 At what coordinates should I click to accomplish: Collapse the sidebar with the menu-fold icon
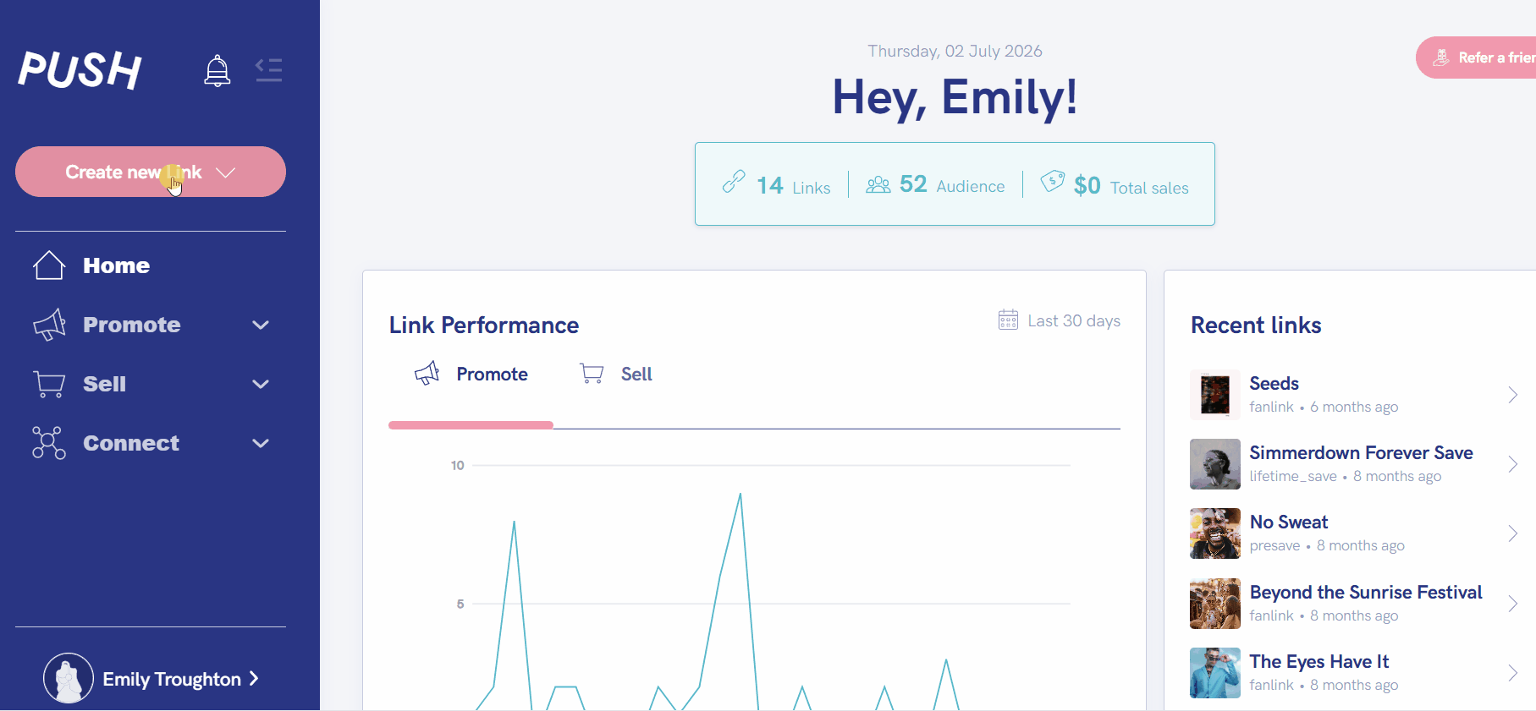(269, 69)
